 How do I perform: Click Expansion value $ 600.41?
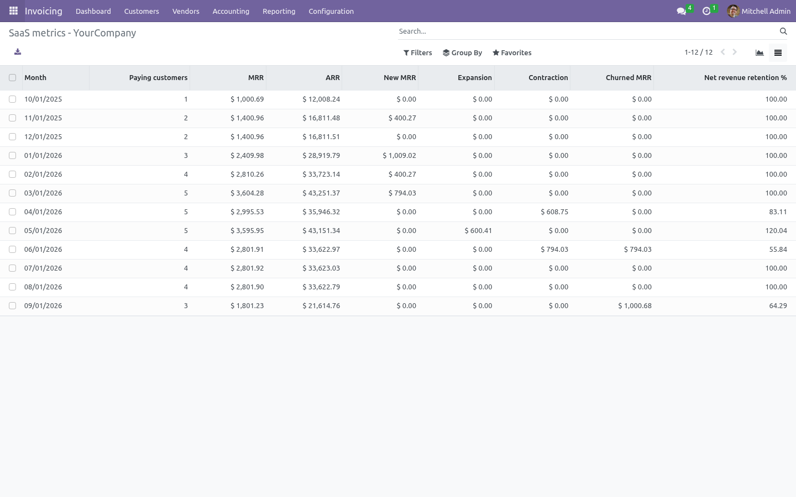tap(478, 231)
